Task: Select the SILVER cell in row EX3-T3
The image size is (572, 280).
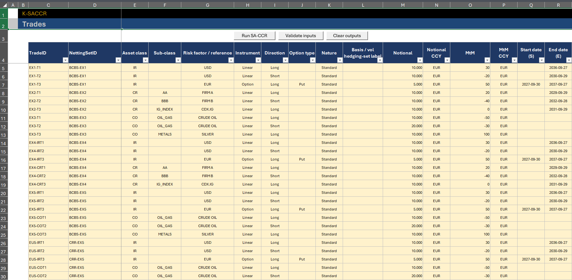Action: (x=208, y=134)
